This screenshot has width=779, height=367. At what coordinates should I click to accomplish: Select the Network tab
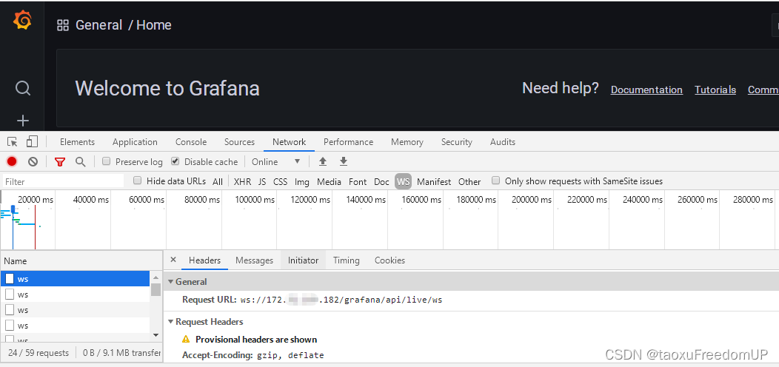(289, 142)
